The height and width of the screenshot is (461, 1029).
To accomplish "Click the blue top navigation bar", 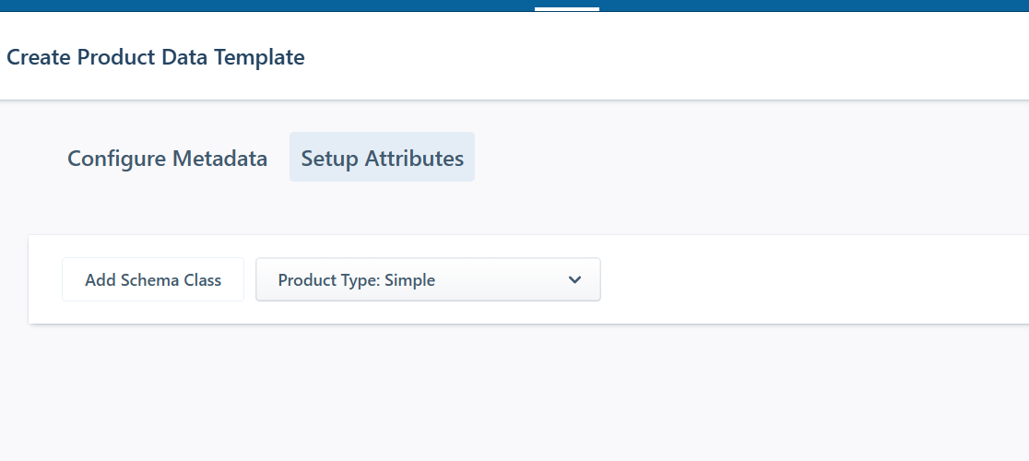I will point(277,6).
